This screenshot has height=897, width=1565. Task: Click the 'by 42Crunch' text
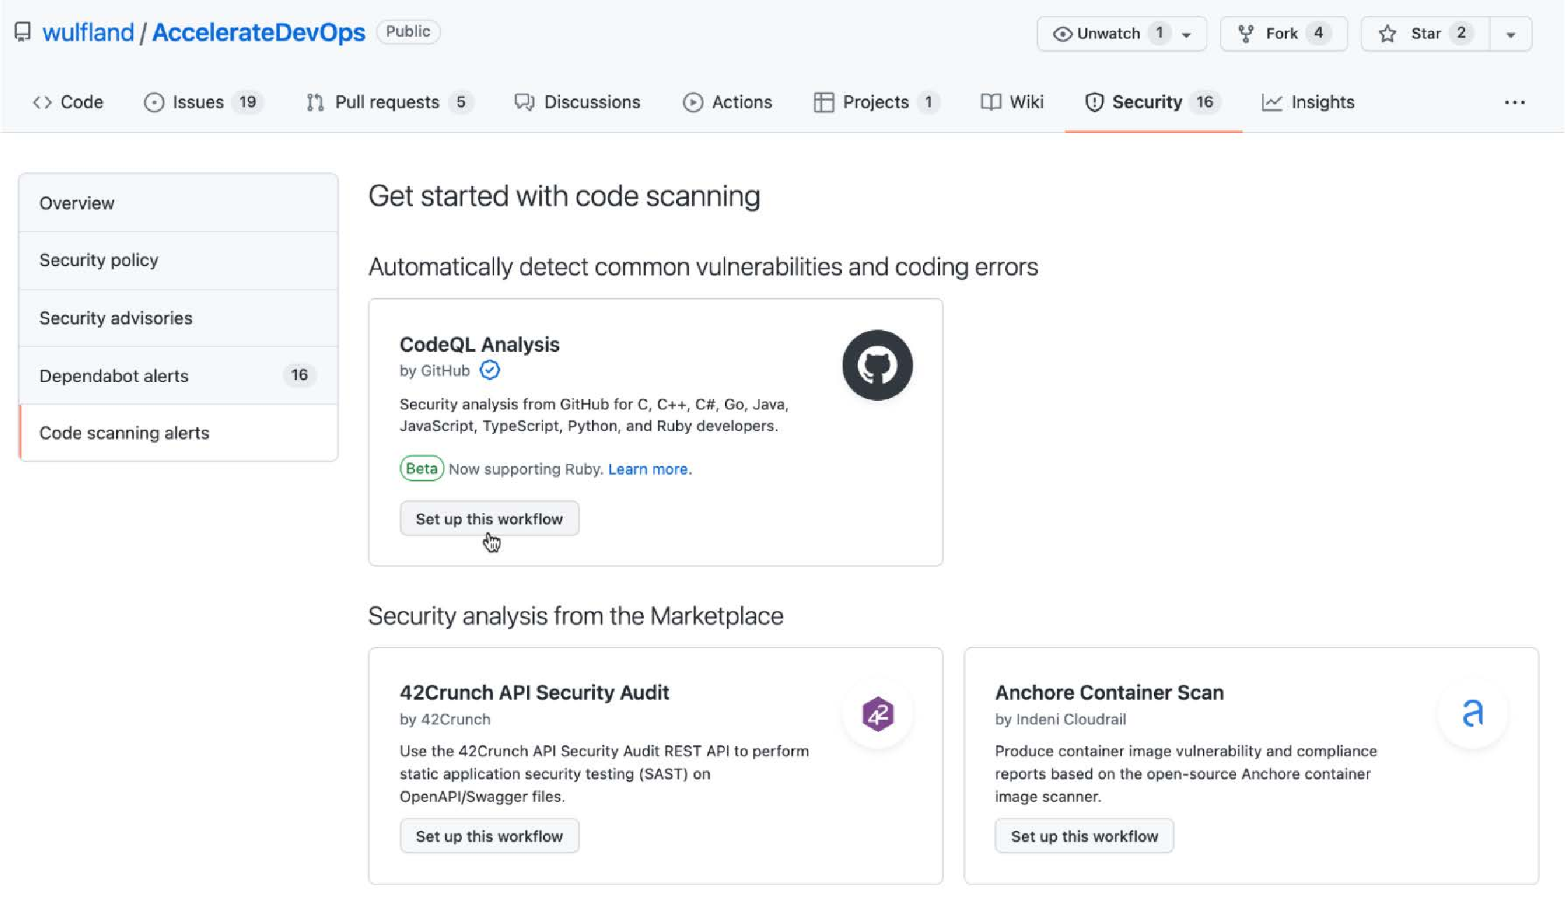445,719
